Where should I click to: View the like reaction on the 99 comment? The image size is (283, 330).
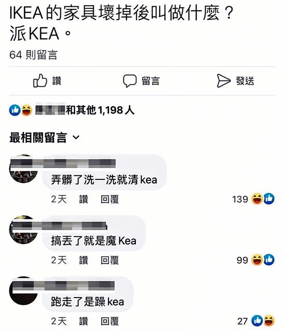[269, 260]
